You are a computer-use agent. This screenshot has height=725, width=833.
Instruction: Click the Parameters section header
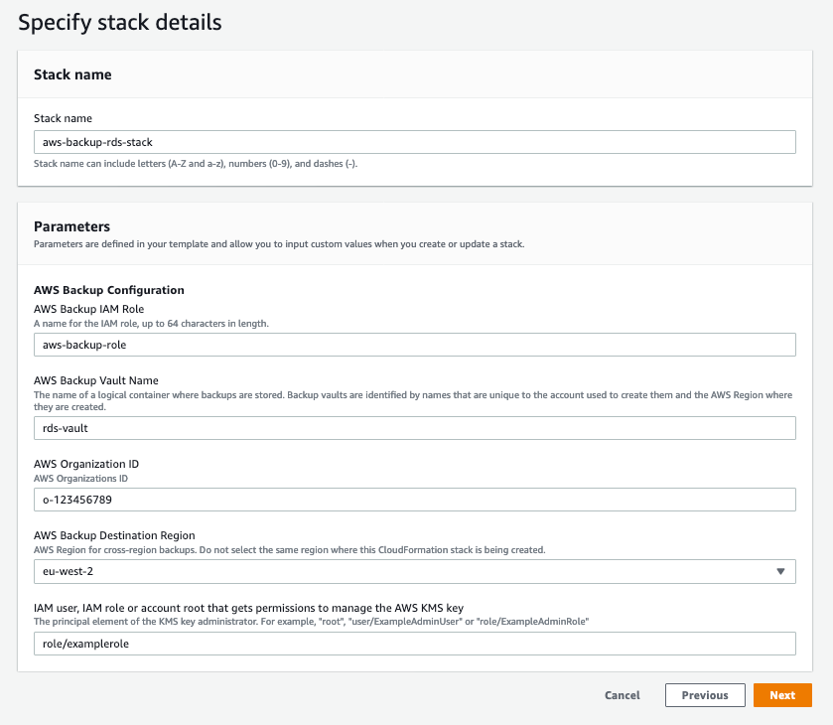[x=71, y=226]
